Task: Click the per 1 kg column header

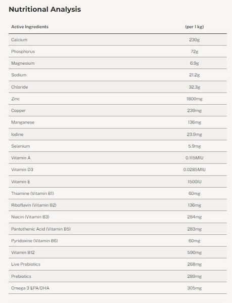Action: tap(195, 27)
